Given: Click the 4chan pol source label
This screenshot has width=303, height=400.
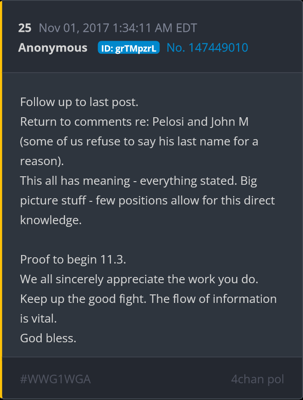Looking at the screenshot, I should 257,379.
